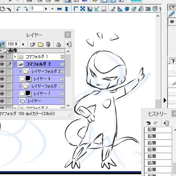Close the ヒストリー panel
This screenshot has height=176, width=176.
[x=174, y=113]
